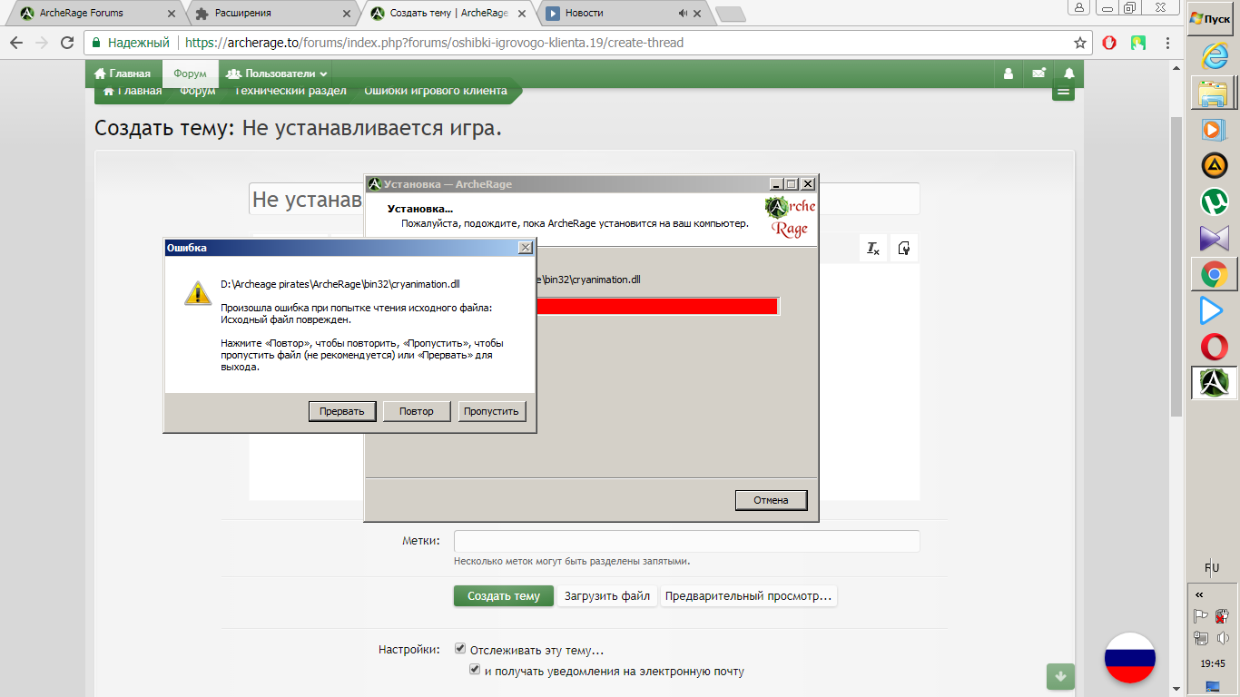Viewport: 1240px width, 697px height.
Task: Select the Создать тему browser tab
Action: pos(448,13)
